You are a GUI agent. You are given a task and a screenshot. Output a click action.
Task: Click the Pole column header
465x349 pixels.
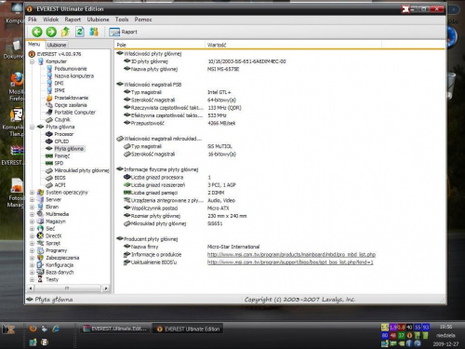coord(159,45)
